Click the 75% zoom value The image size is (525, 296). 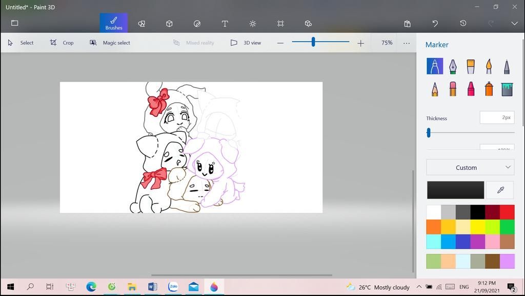coord(387,43)
